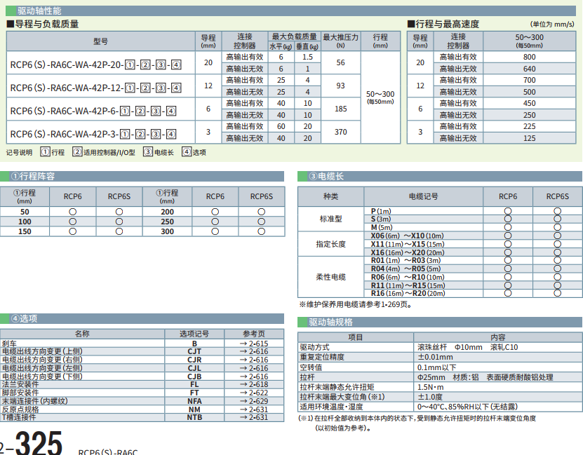Screen dimensions: 583x455
Task: Click the page number 325
Action: [39, 443]
